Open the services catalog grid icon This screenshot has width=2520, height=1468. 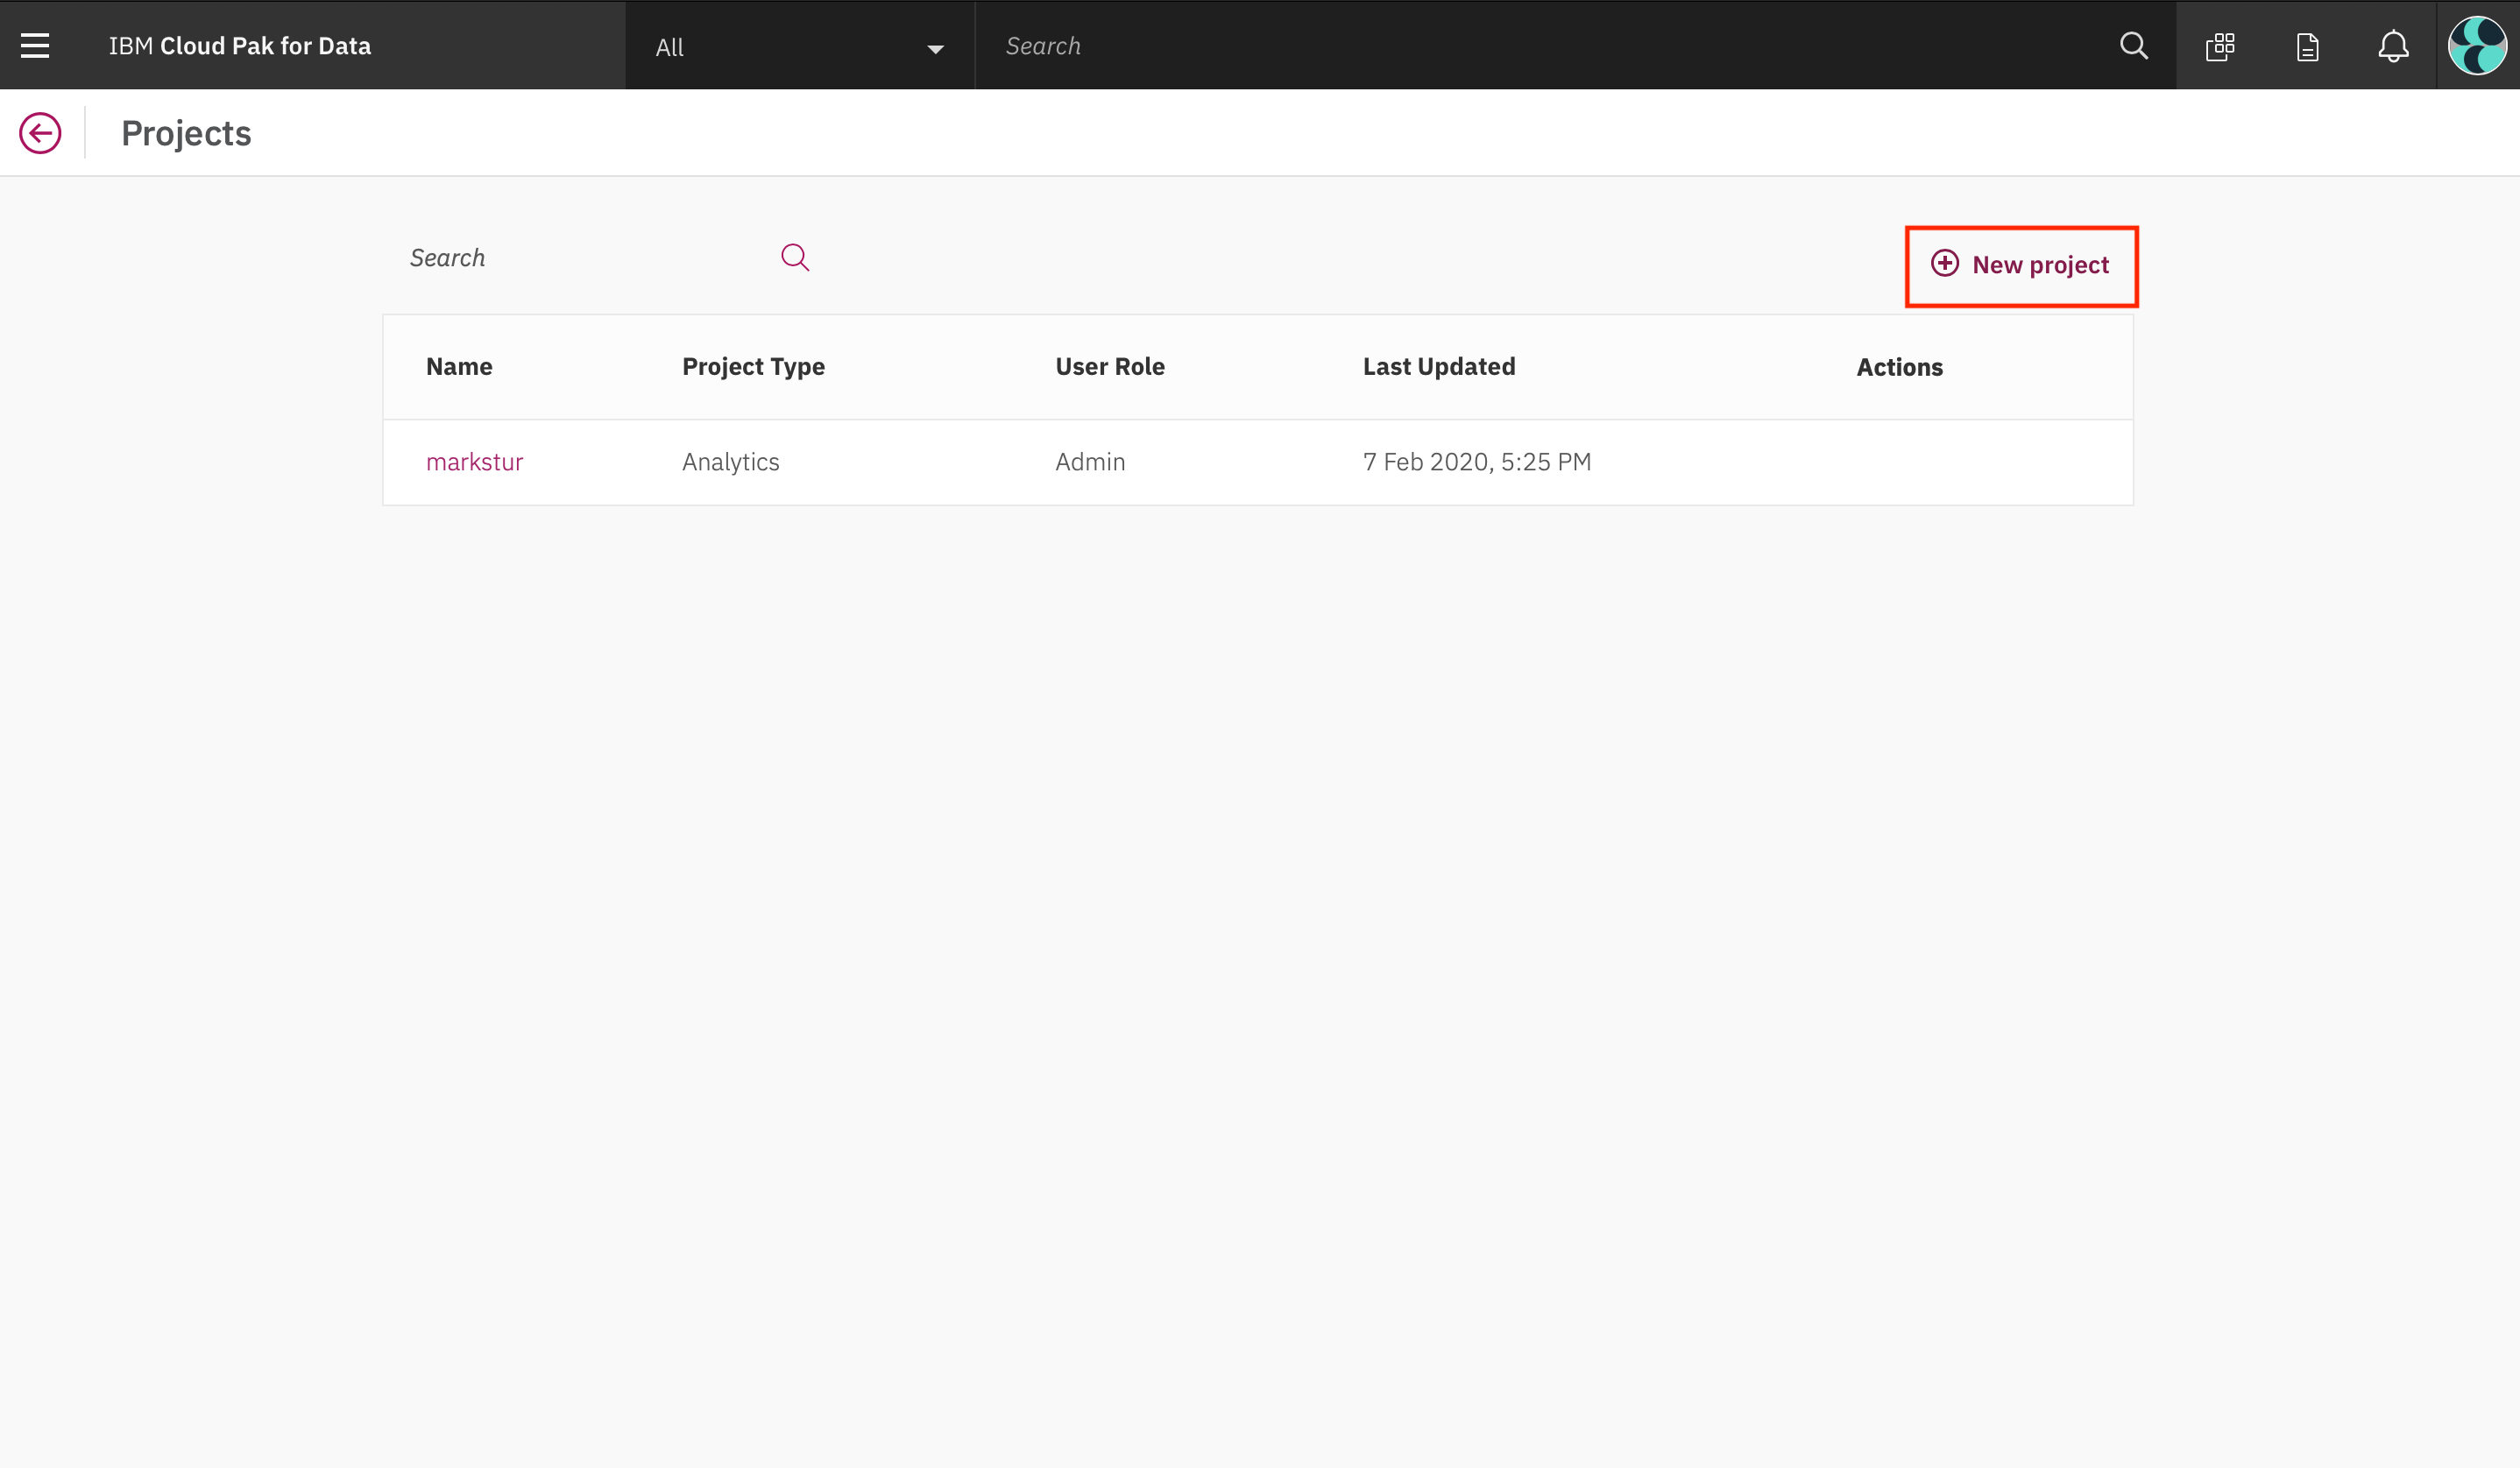(2220, 46)
